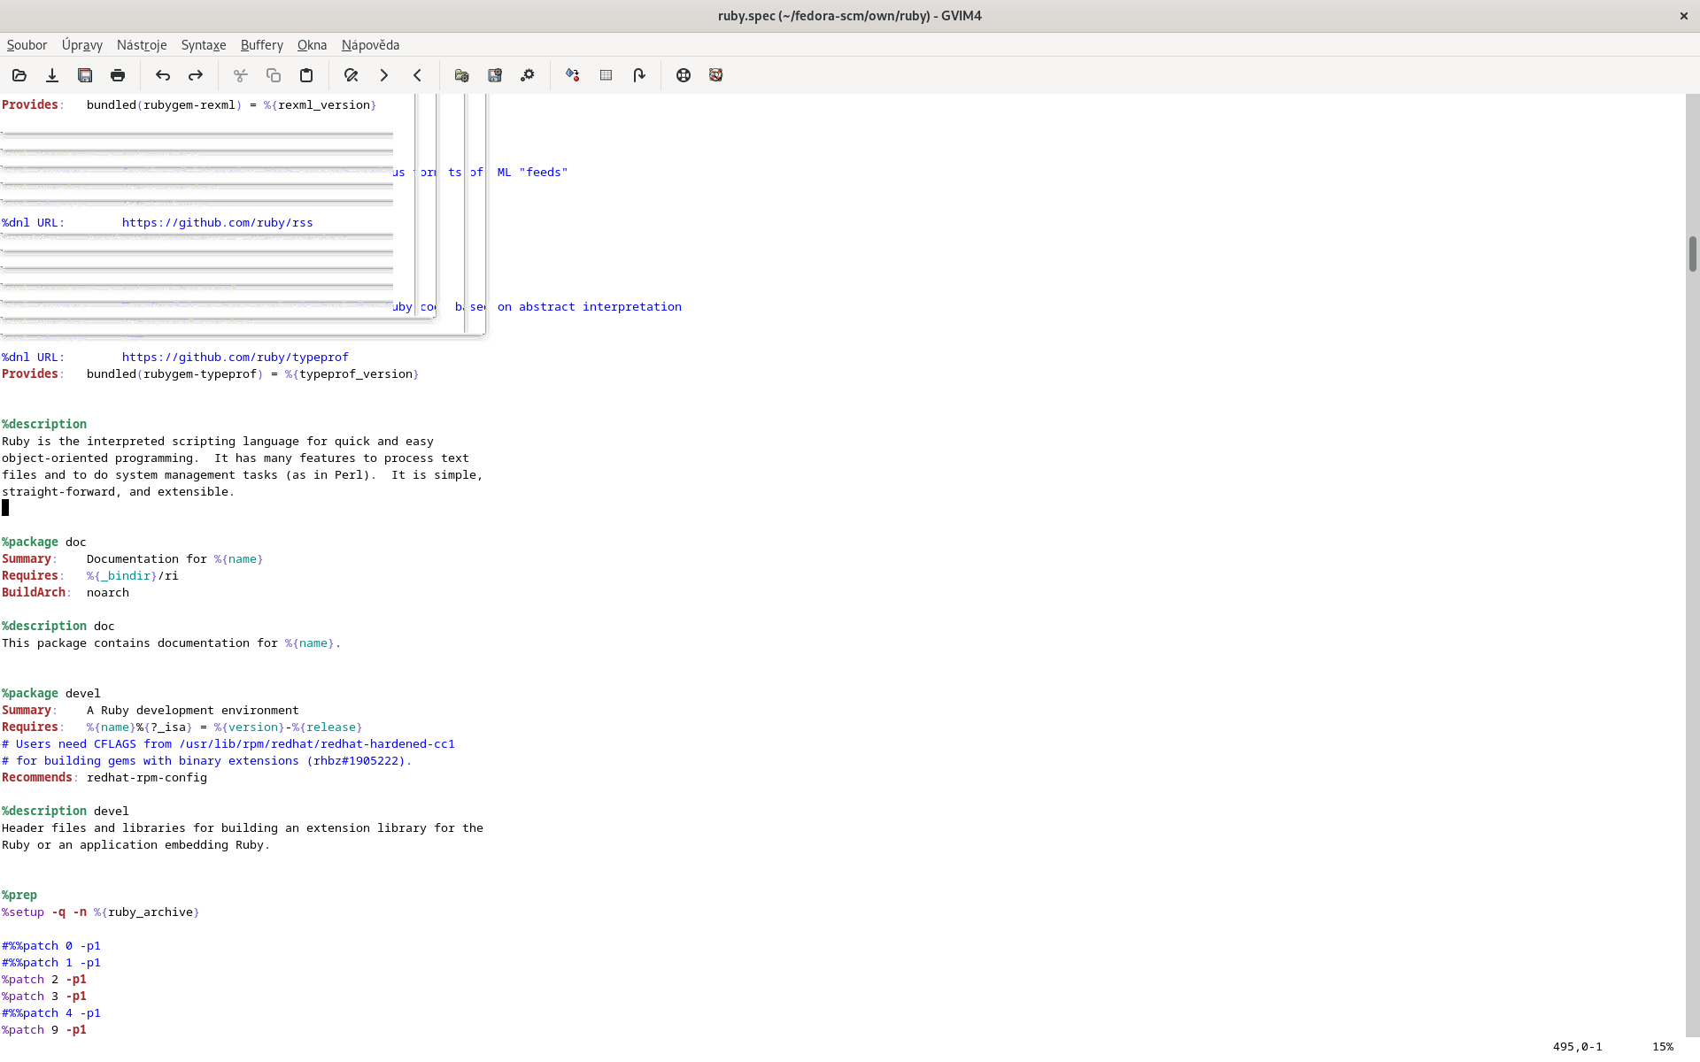Click the '%package doc' line

pyautogui.click(x=44, y=543)
